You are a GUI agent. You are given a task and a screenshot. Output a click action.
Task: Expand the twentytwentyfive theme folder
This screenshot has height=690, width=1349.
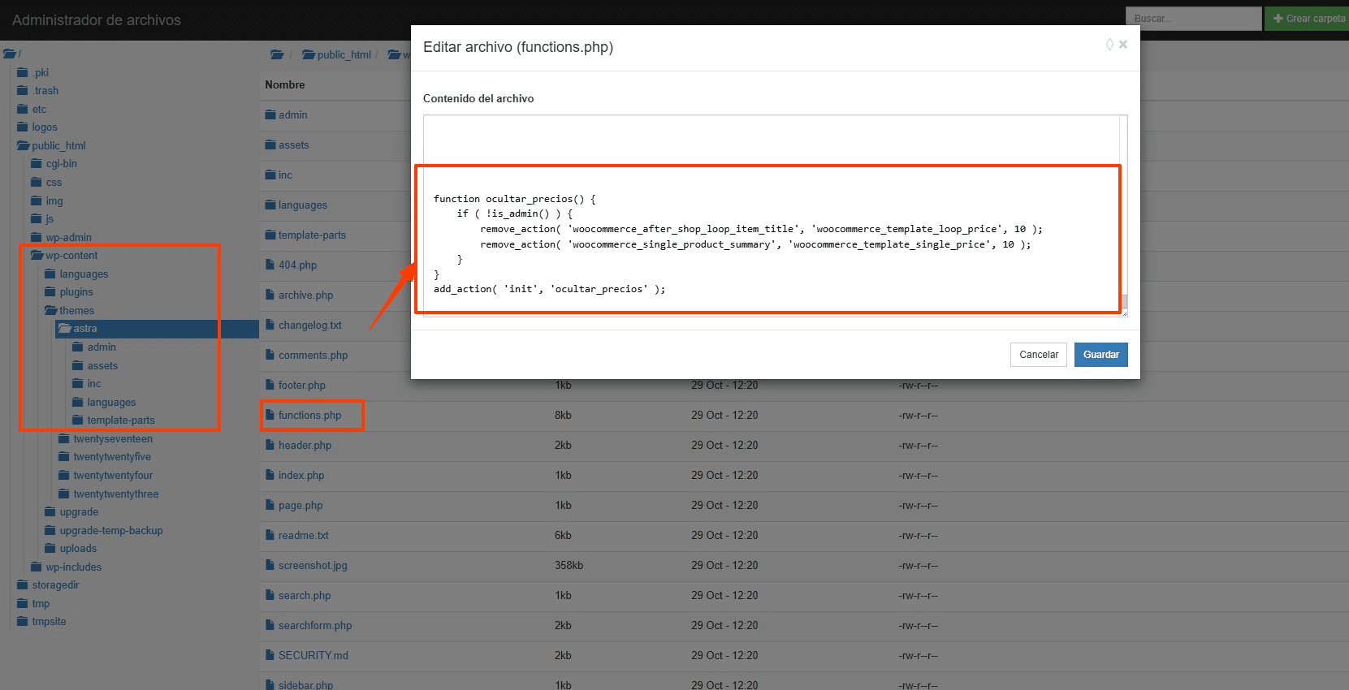64,457
